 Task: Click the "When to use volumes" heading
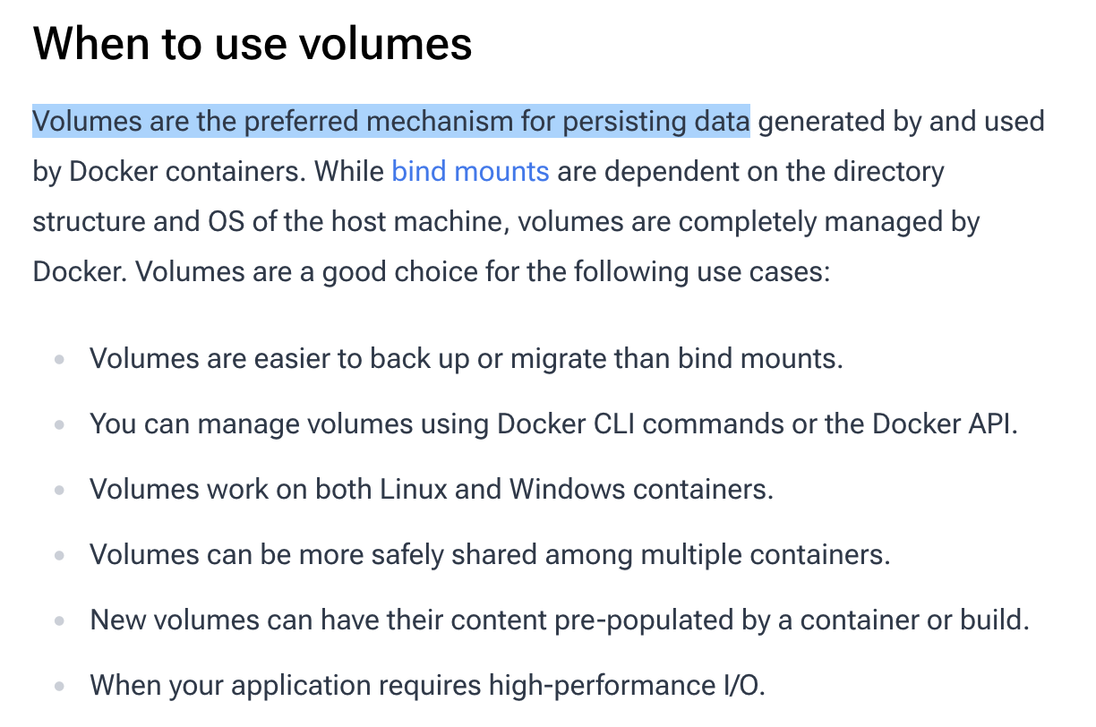[253, 43]
